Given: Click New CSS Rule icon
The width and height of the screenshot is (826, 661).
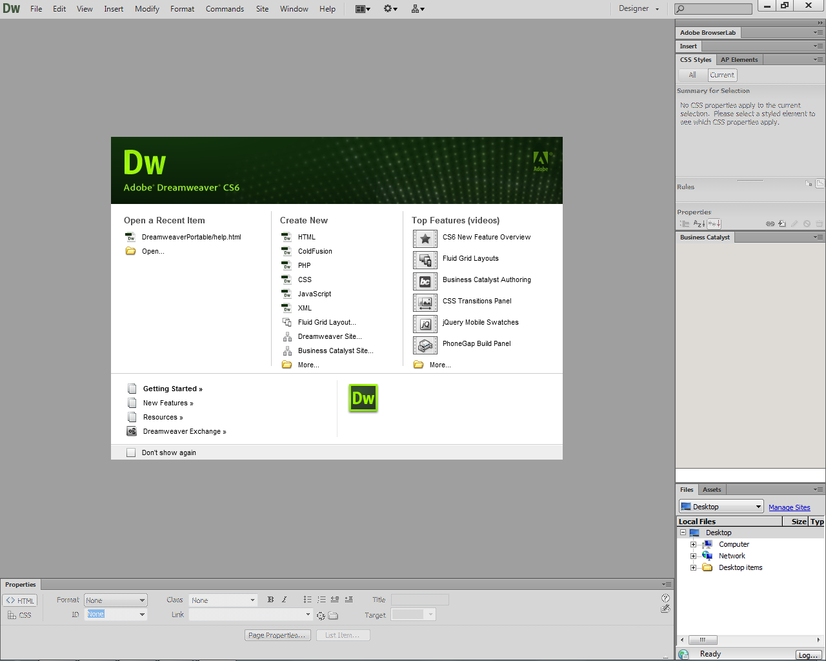Looking at the screenshot, I should tap(782, 224).
